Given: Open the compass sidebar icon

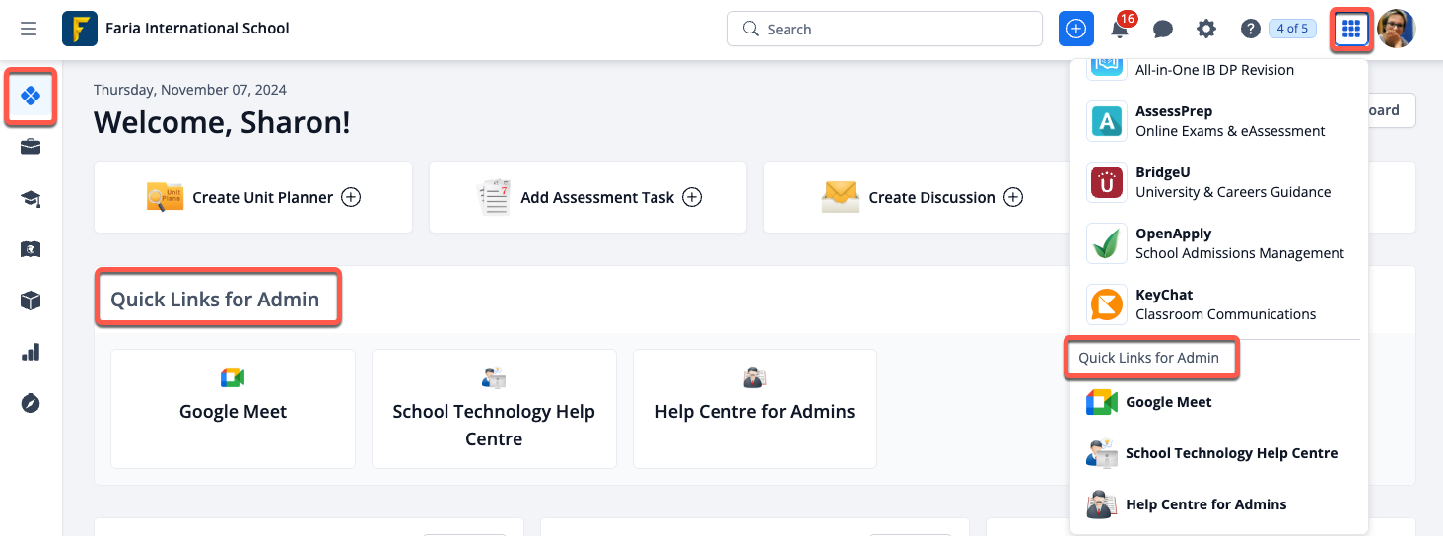Looking at the screenshot, I should pyautogui.click(x=31, y=403).
